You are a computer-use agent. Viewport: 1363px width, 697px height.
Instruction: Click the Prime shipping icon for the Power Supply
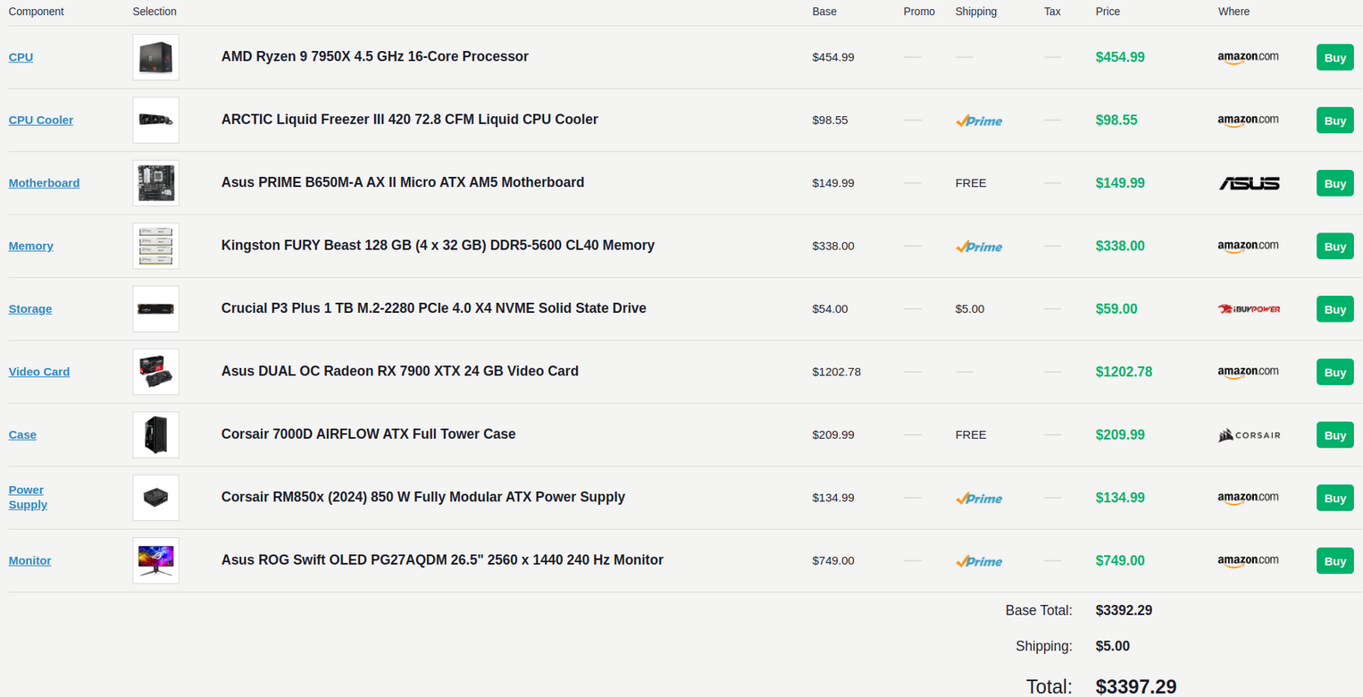tap(979, 499)
